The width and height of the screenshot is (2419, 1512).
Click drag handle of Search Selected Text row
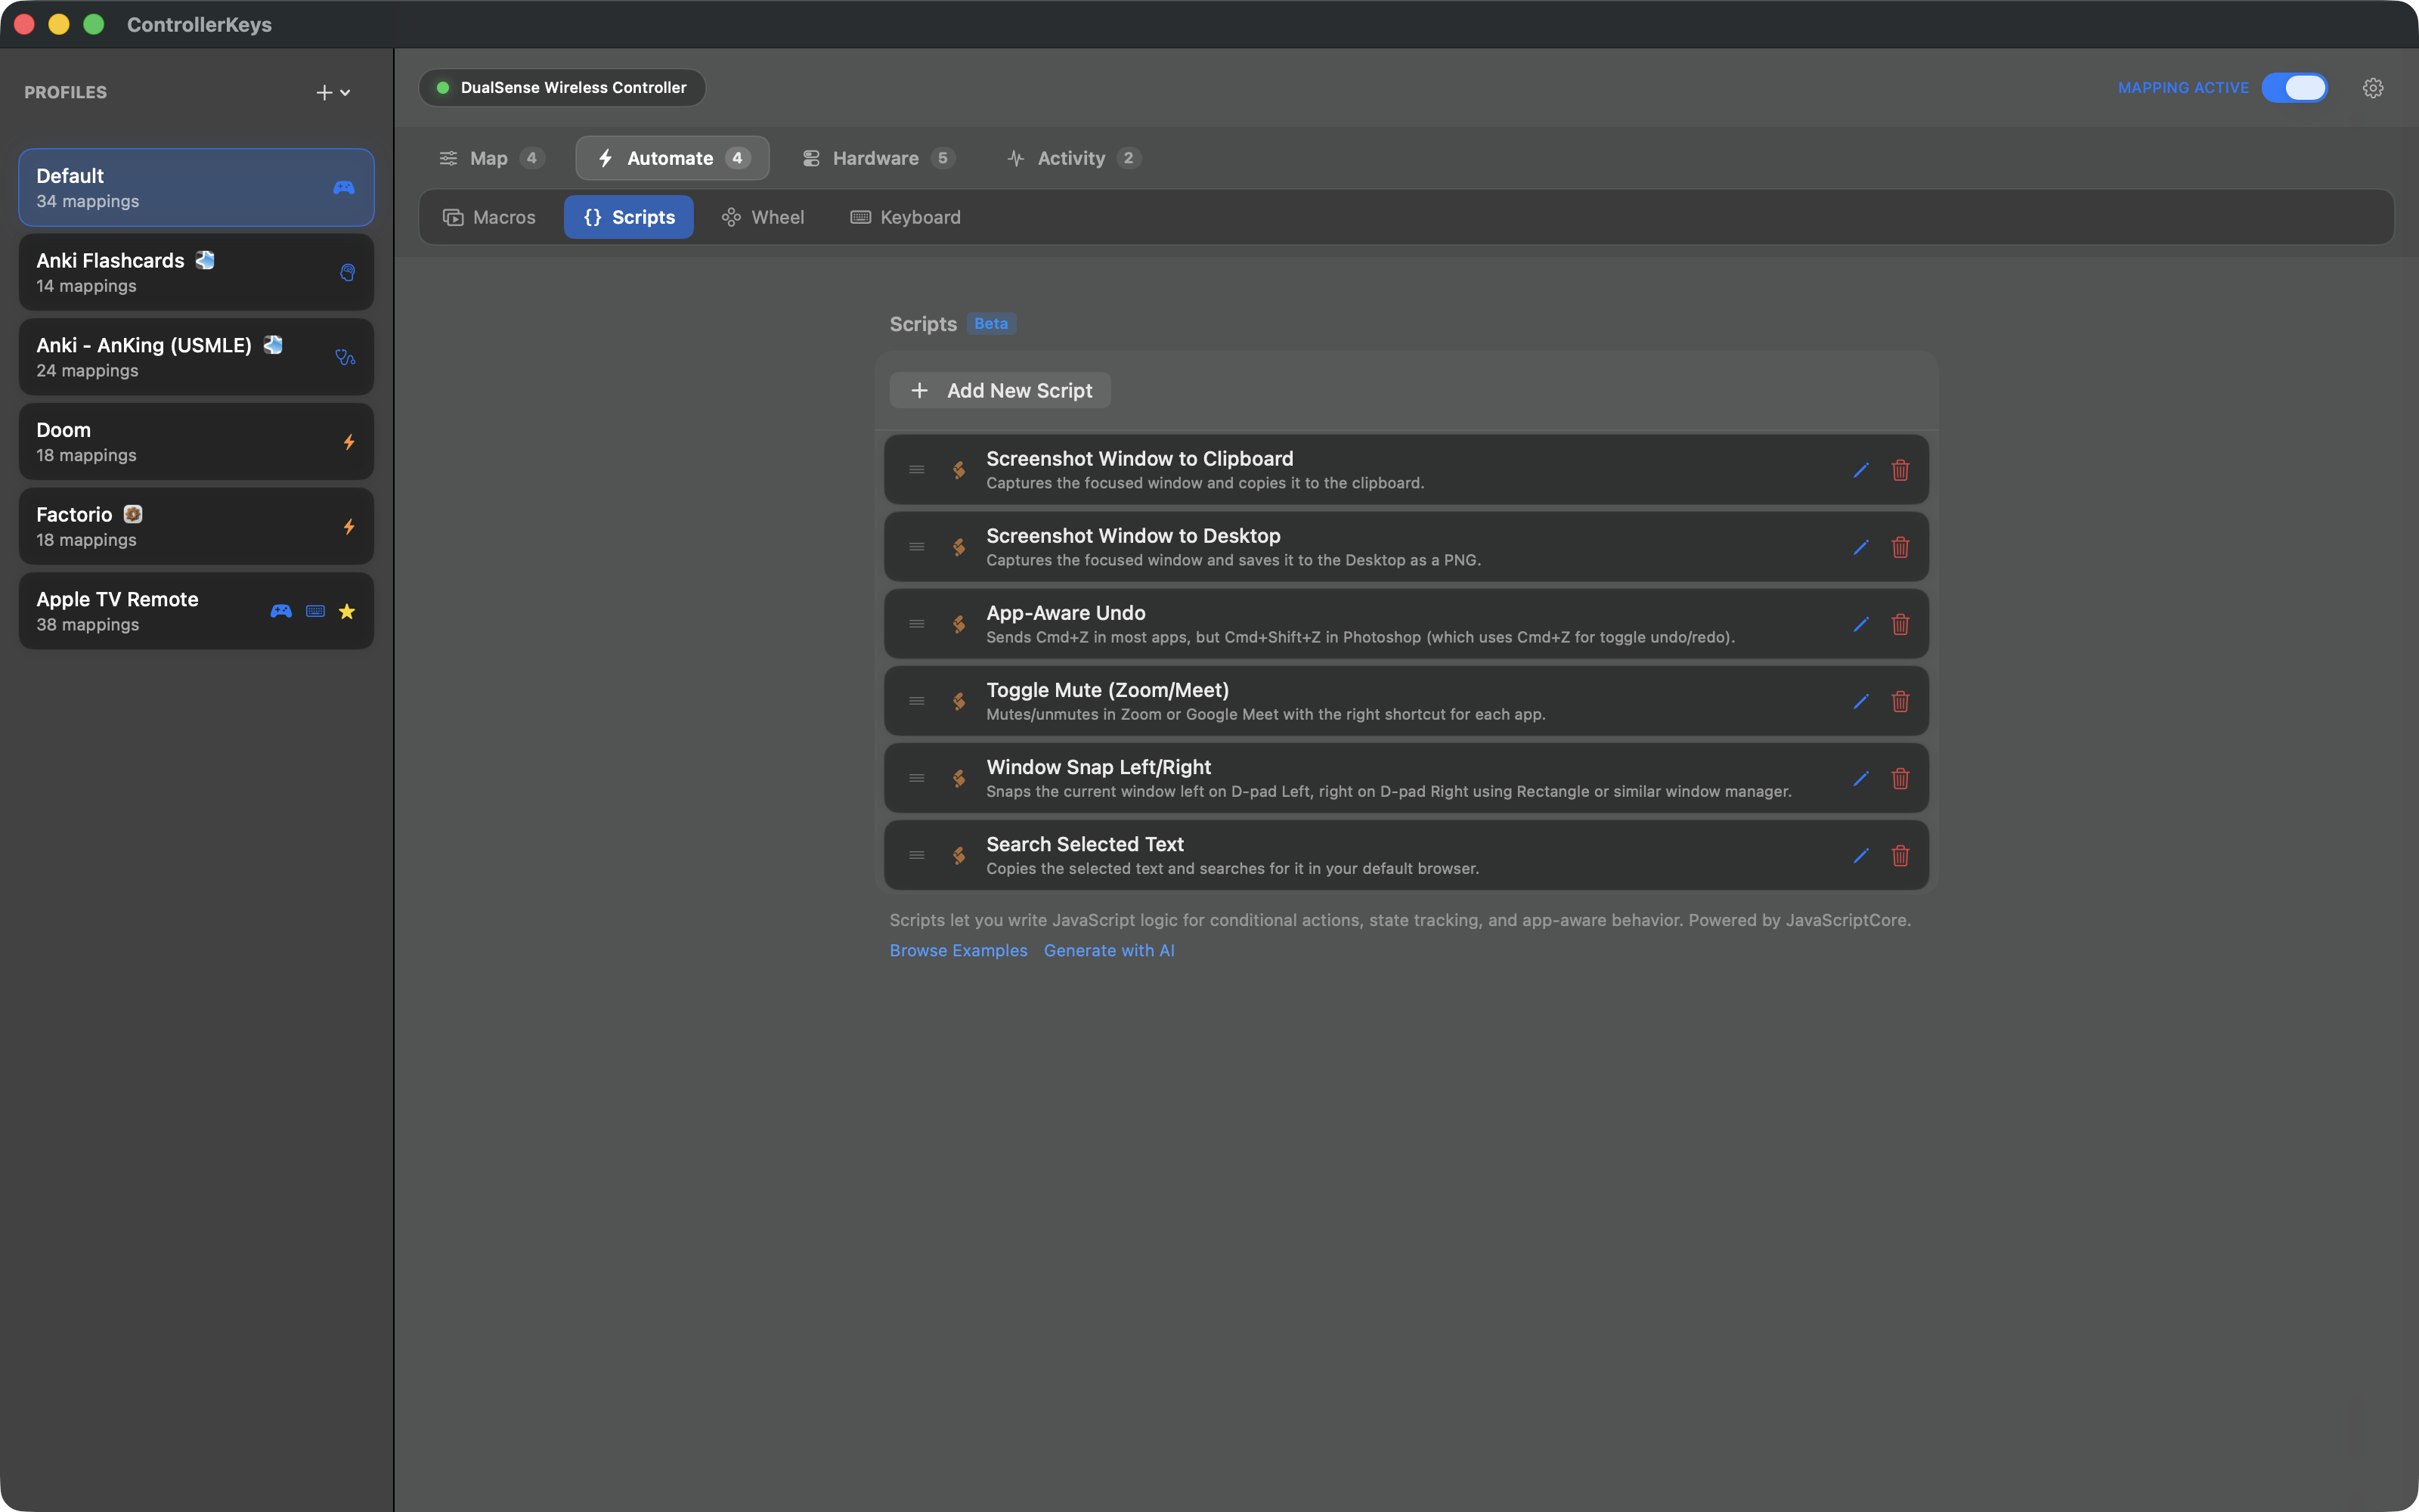click(917, 855)
